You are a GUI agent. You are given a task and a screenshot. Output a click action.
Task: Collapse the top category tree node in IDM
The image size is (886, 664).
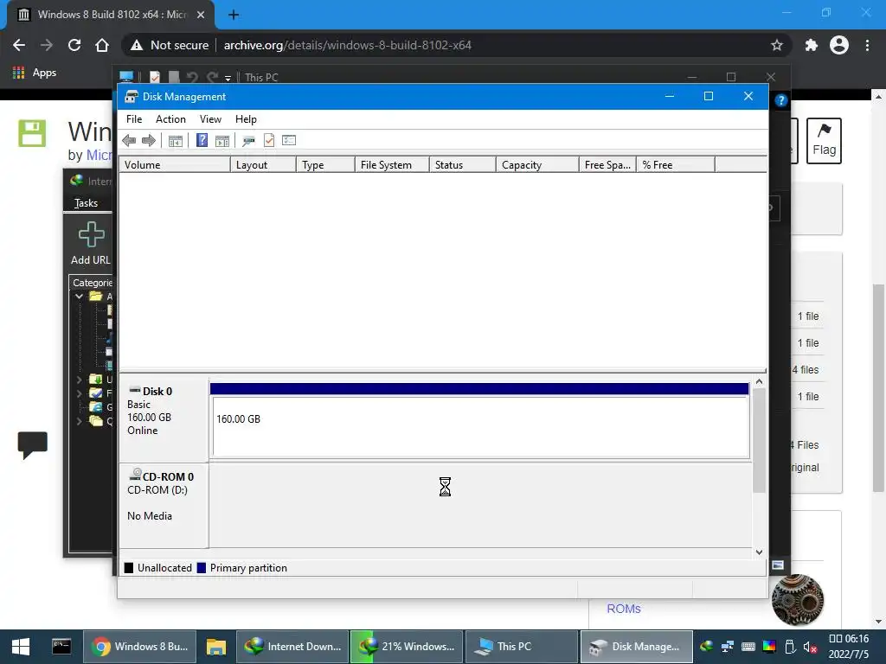(79, 297)
